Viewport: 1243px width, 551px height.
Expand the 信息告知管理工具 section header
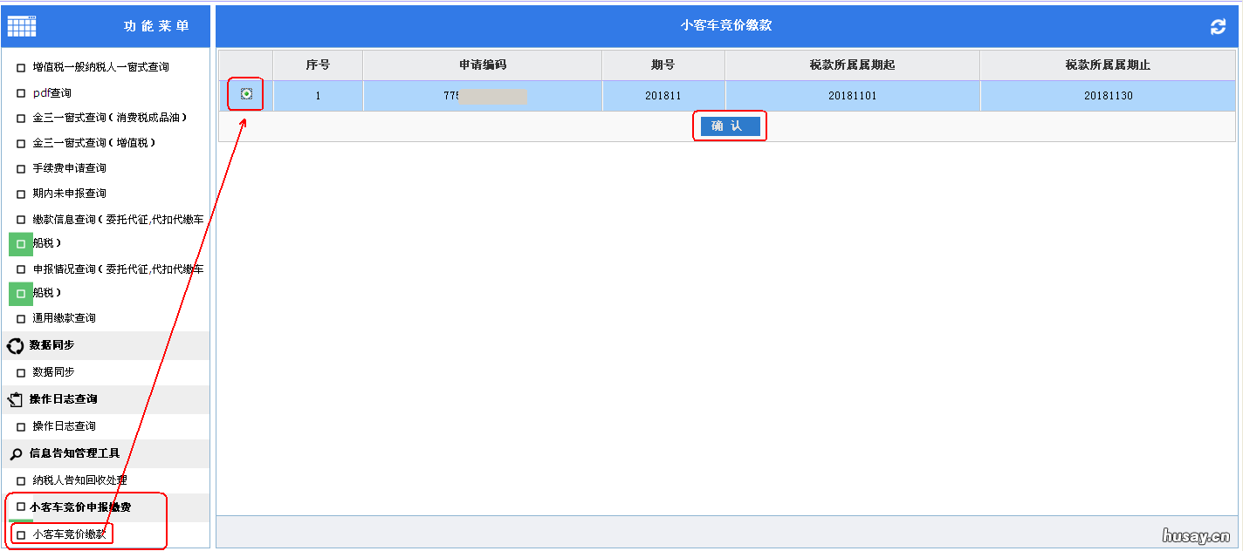tap(79, 453)
